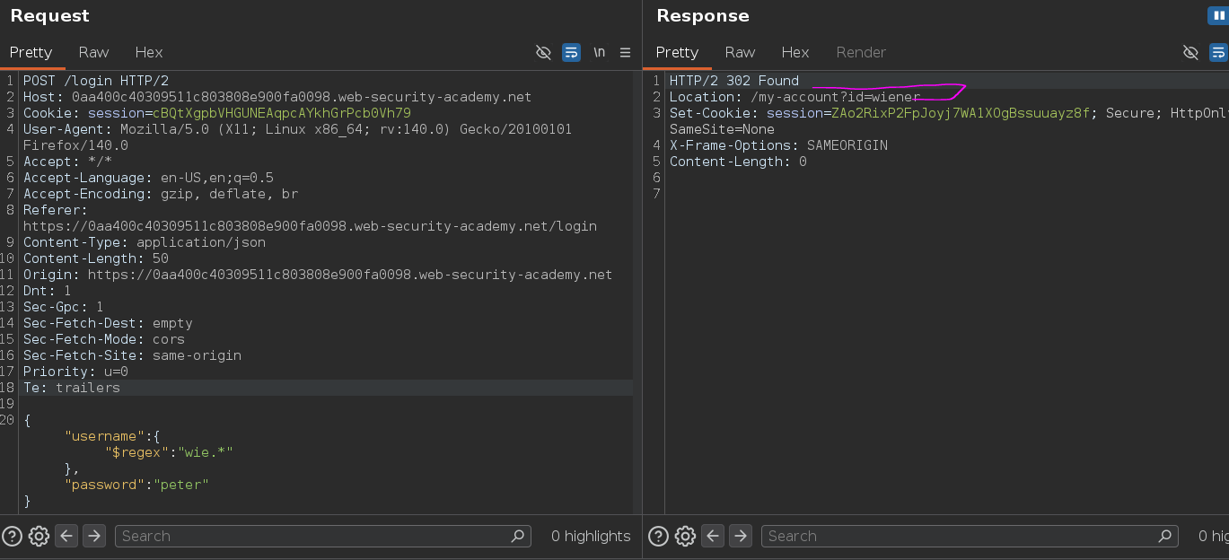
Task: Go to next match arrow under Request
Action: pyautogui.click(x=94, y=536)
